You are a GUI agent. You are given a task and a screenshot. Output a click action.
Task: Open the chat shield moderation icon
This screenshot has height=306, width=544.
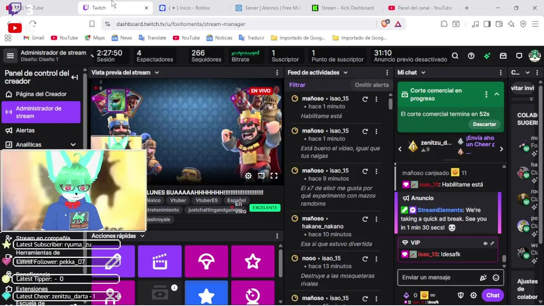click(x=461, y=295)
